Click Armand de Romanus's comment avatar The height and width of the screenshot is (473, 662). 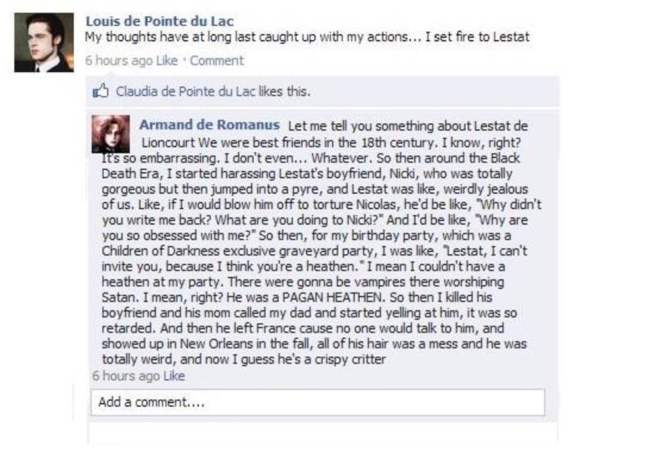coord(110,134)
